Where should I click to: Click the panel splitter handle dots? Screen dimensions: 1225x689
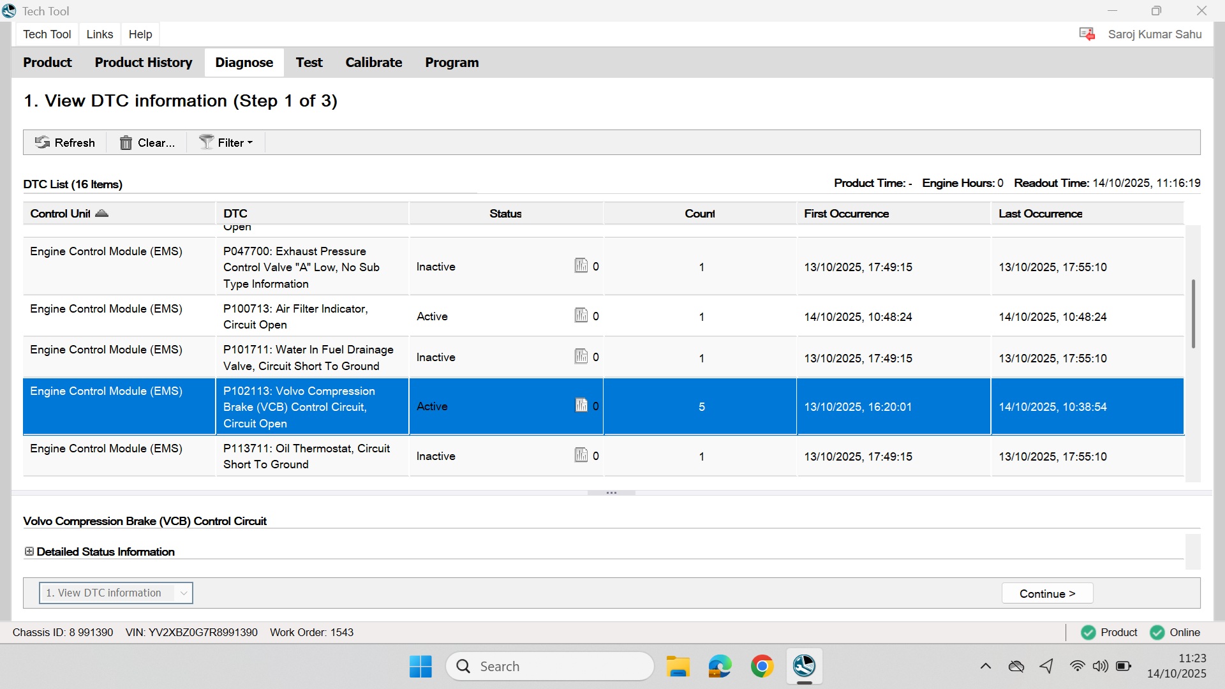[x=611, y=493]
